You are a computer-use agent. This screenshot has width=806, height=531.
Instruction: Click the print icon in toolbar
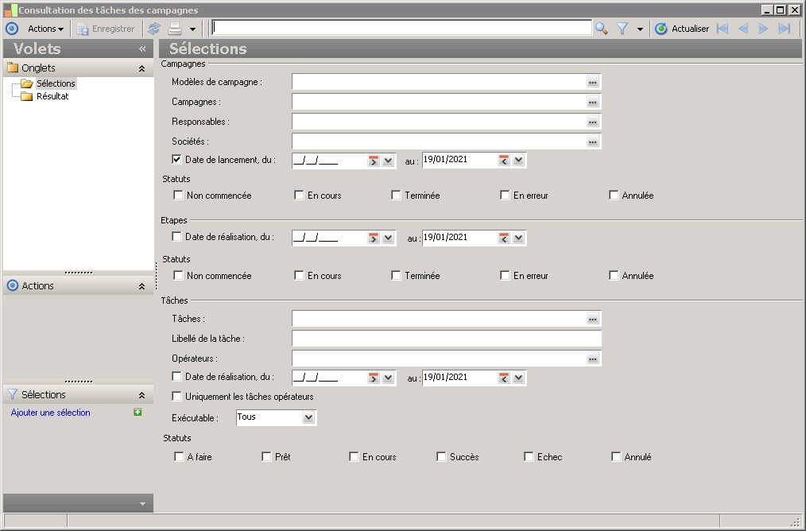(x=175, y=29)
